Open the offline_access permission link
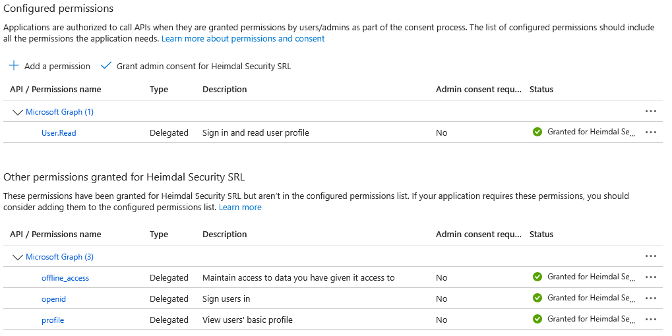672x336 pixels. click(x=65, y=278)
